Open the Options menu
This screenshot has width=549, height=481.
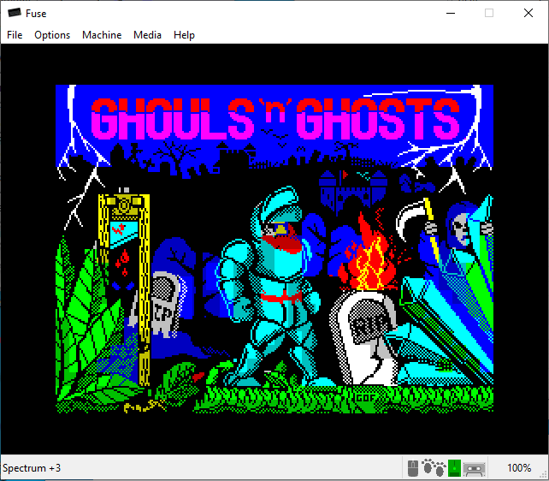[x=52, y=35]
